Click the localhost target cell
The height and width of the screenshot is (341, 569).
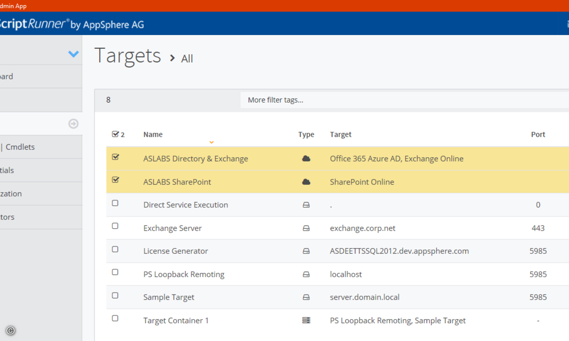pos(346,274)
